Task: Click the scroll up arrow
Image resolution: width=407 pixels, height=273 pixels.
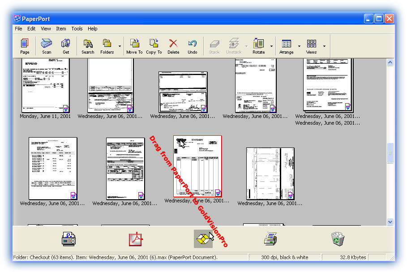Action: (x=390, y=63)
